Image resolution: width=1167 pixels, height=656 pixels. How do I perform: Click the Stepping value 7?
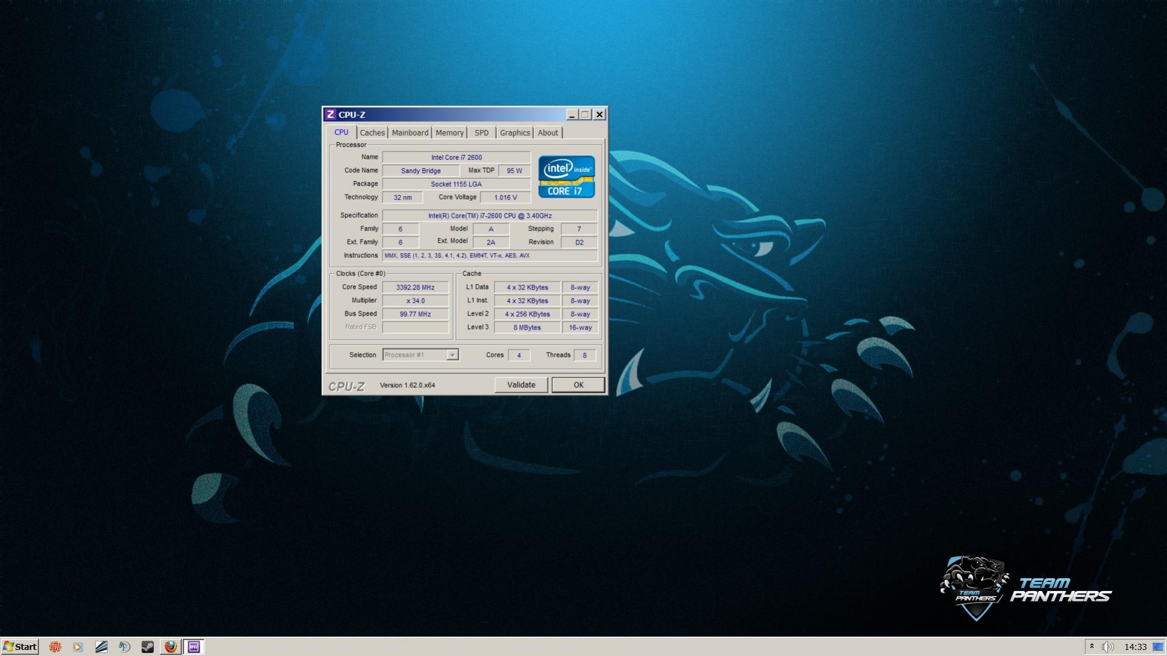579,229
